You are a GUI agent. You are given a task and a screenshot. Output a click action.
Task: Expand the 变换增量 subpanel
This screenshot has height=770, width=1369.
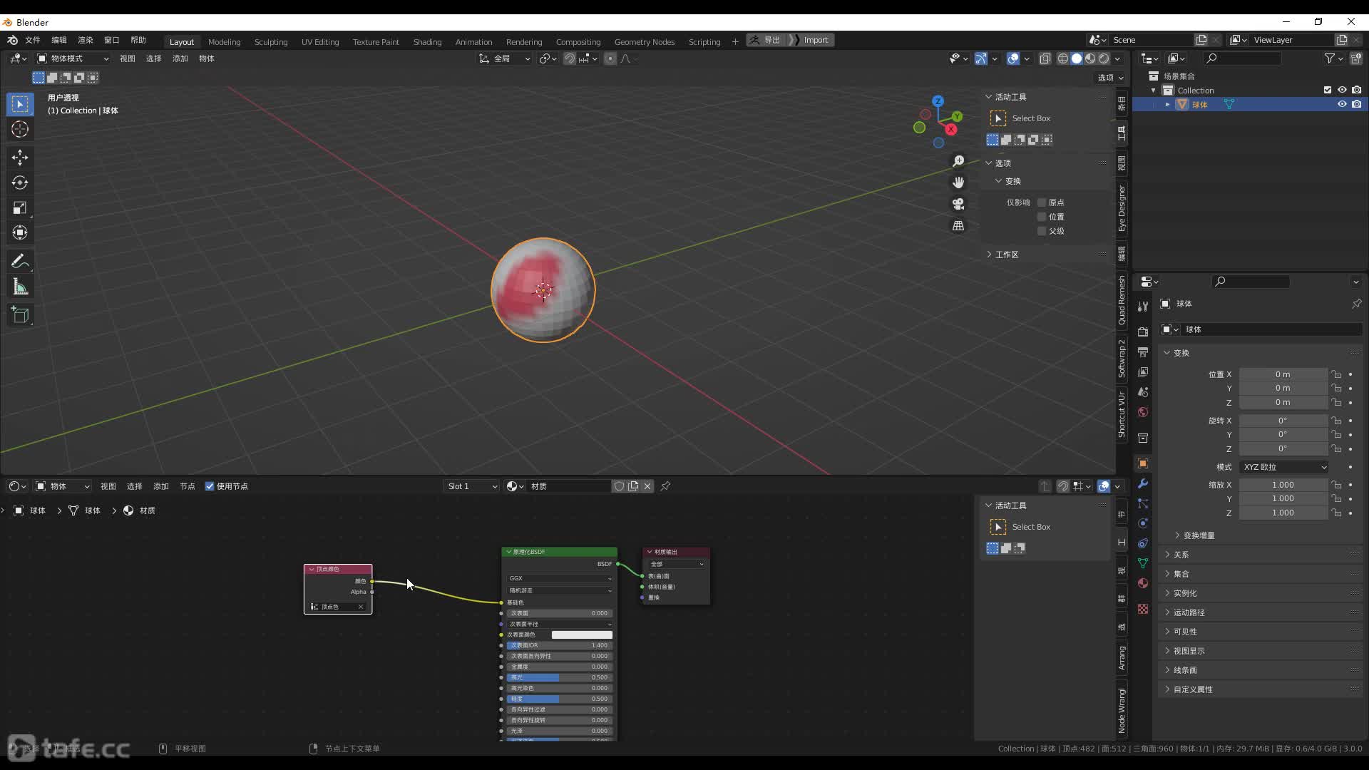coord(1199,535)
